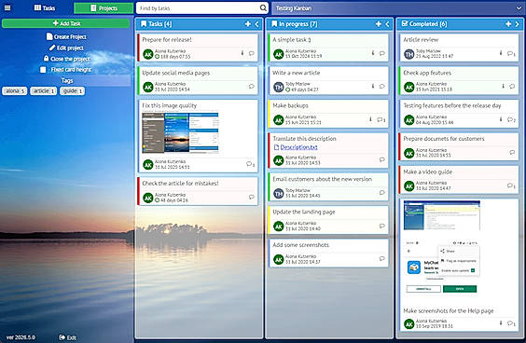Open comments on Translate this description card
Screen dimensions: 526x343
382,159
